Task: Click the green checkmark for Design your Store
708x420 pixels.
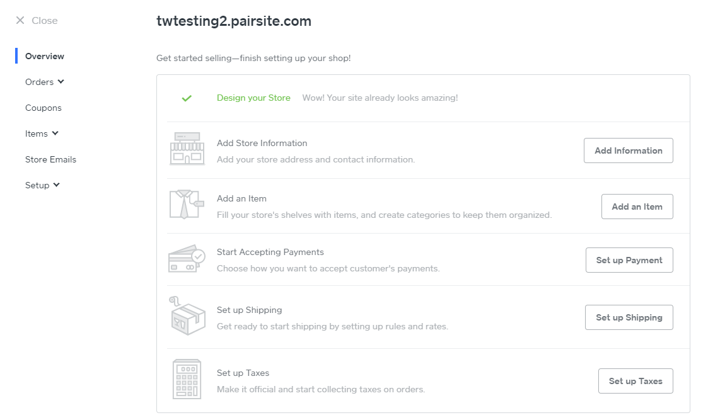Action: point(187,98)
